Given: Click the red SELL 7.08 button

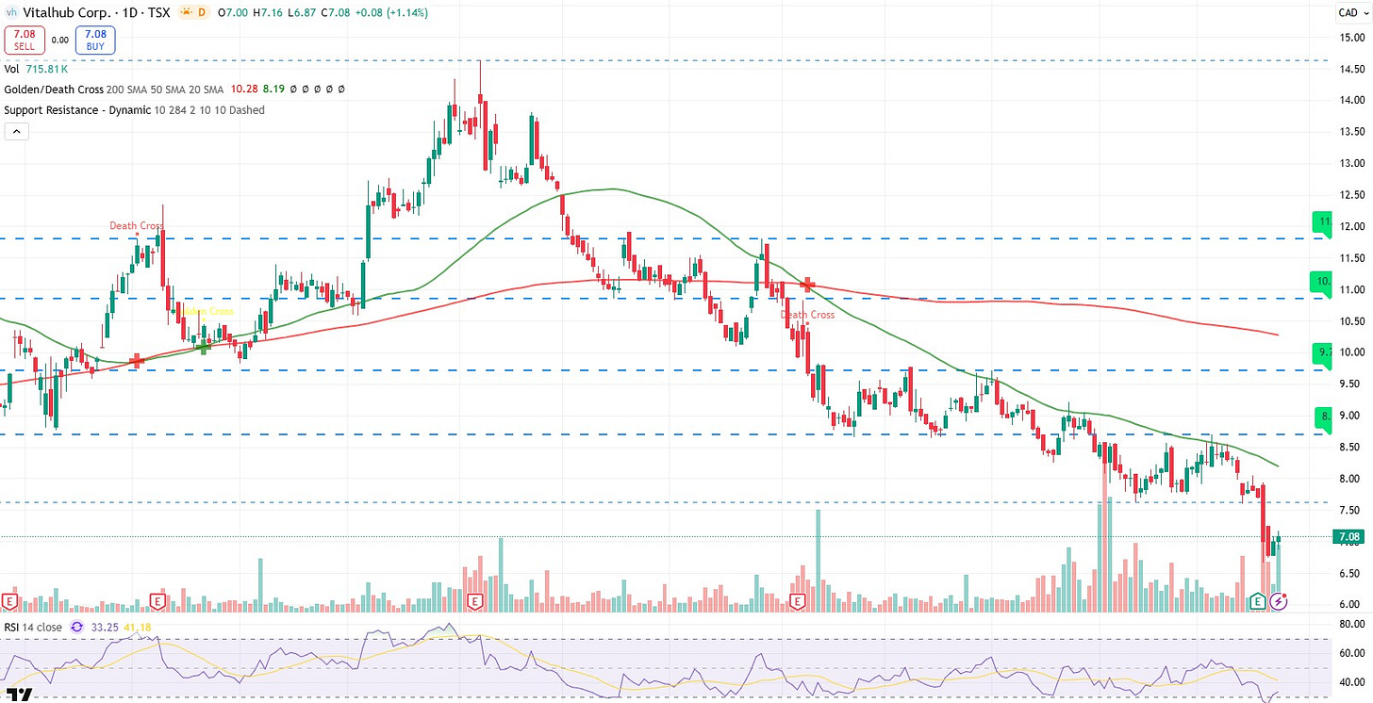Looking at the screenshot, I should point(23,41).
